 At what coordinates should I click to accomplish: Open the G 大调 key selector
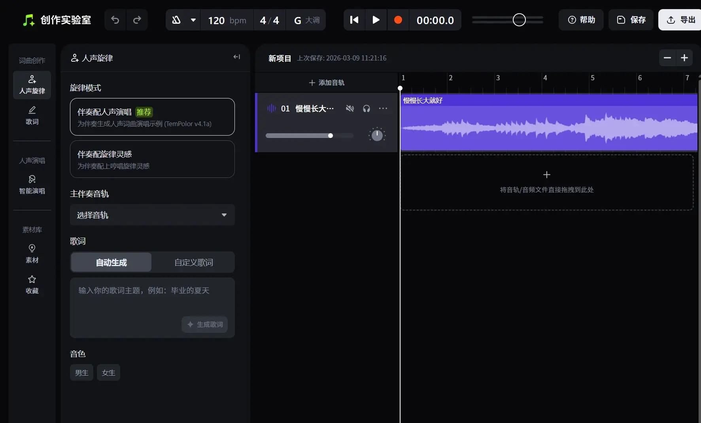(307, 20)
